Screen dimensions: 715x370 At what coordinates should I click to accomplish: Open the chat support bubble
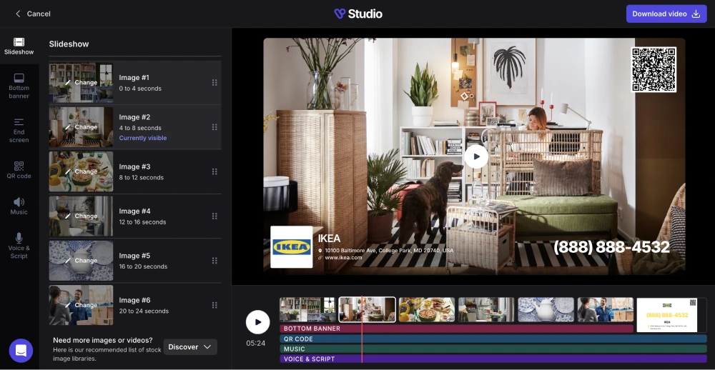tap(21, 350)
